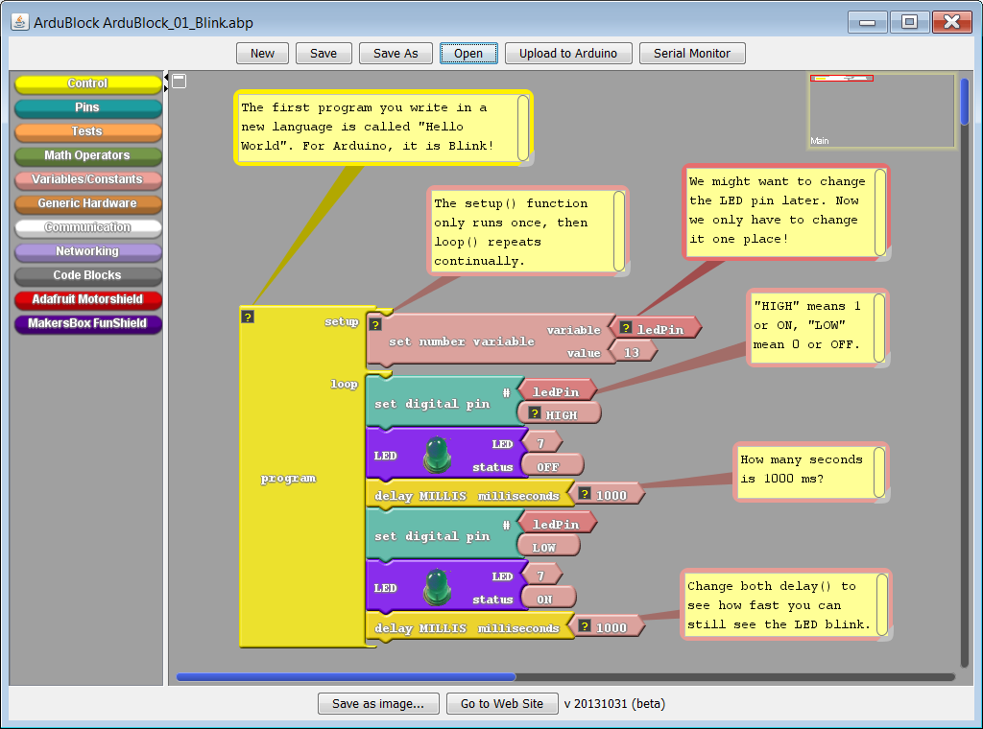Click the comment icon on program block
This screenshot has width=983, height=729.
[249, 317]
